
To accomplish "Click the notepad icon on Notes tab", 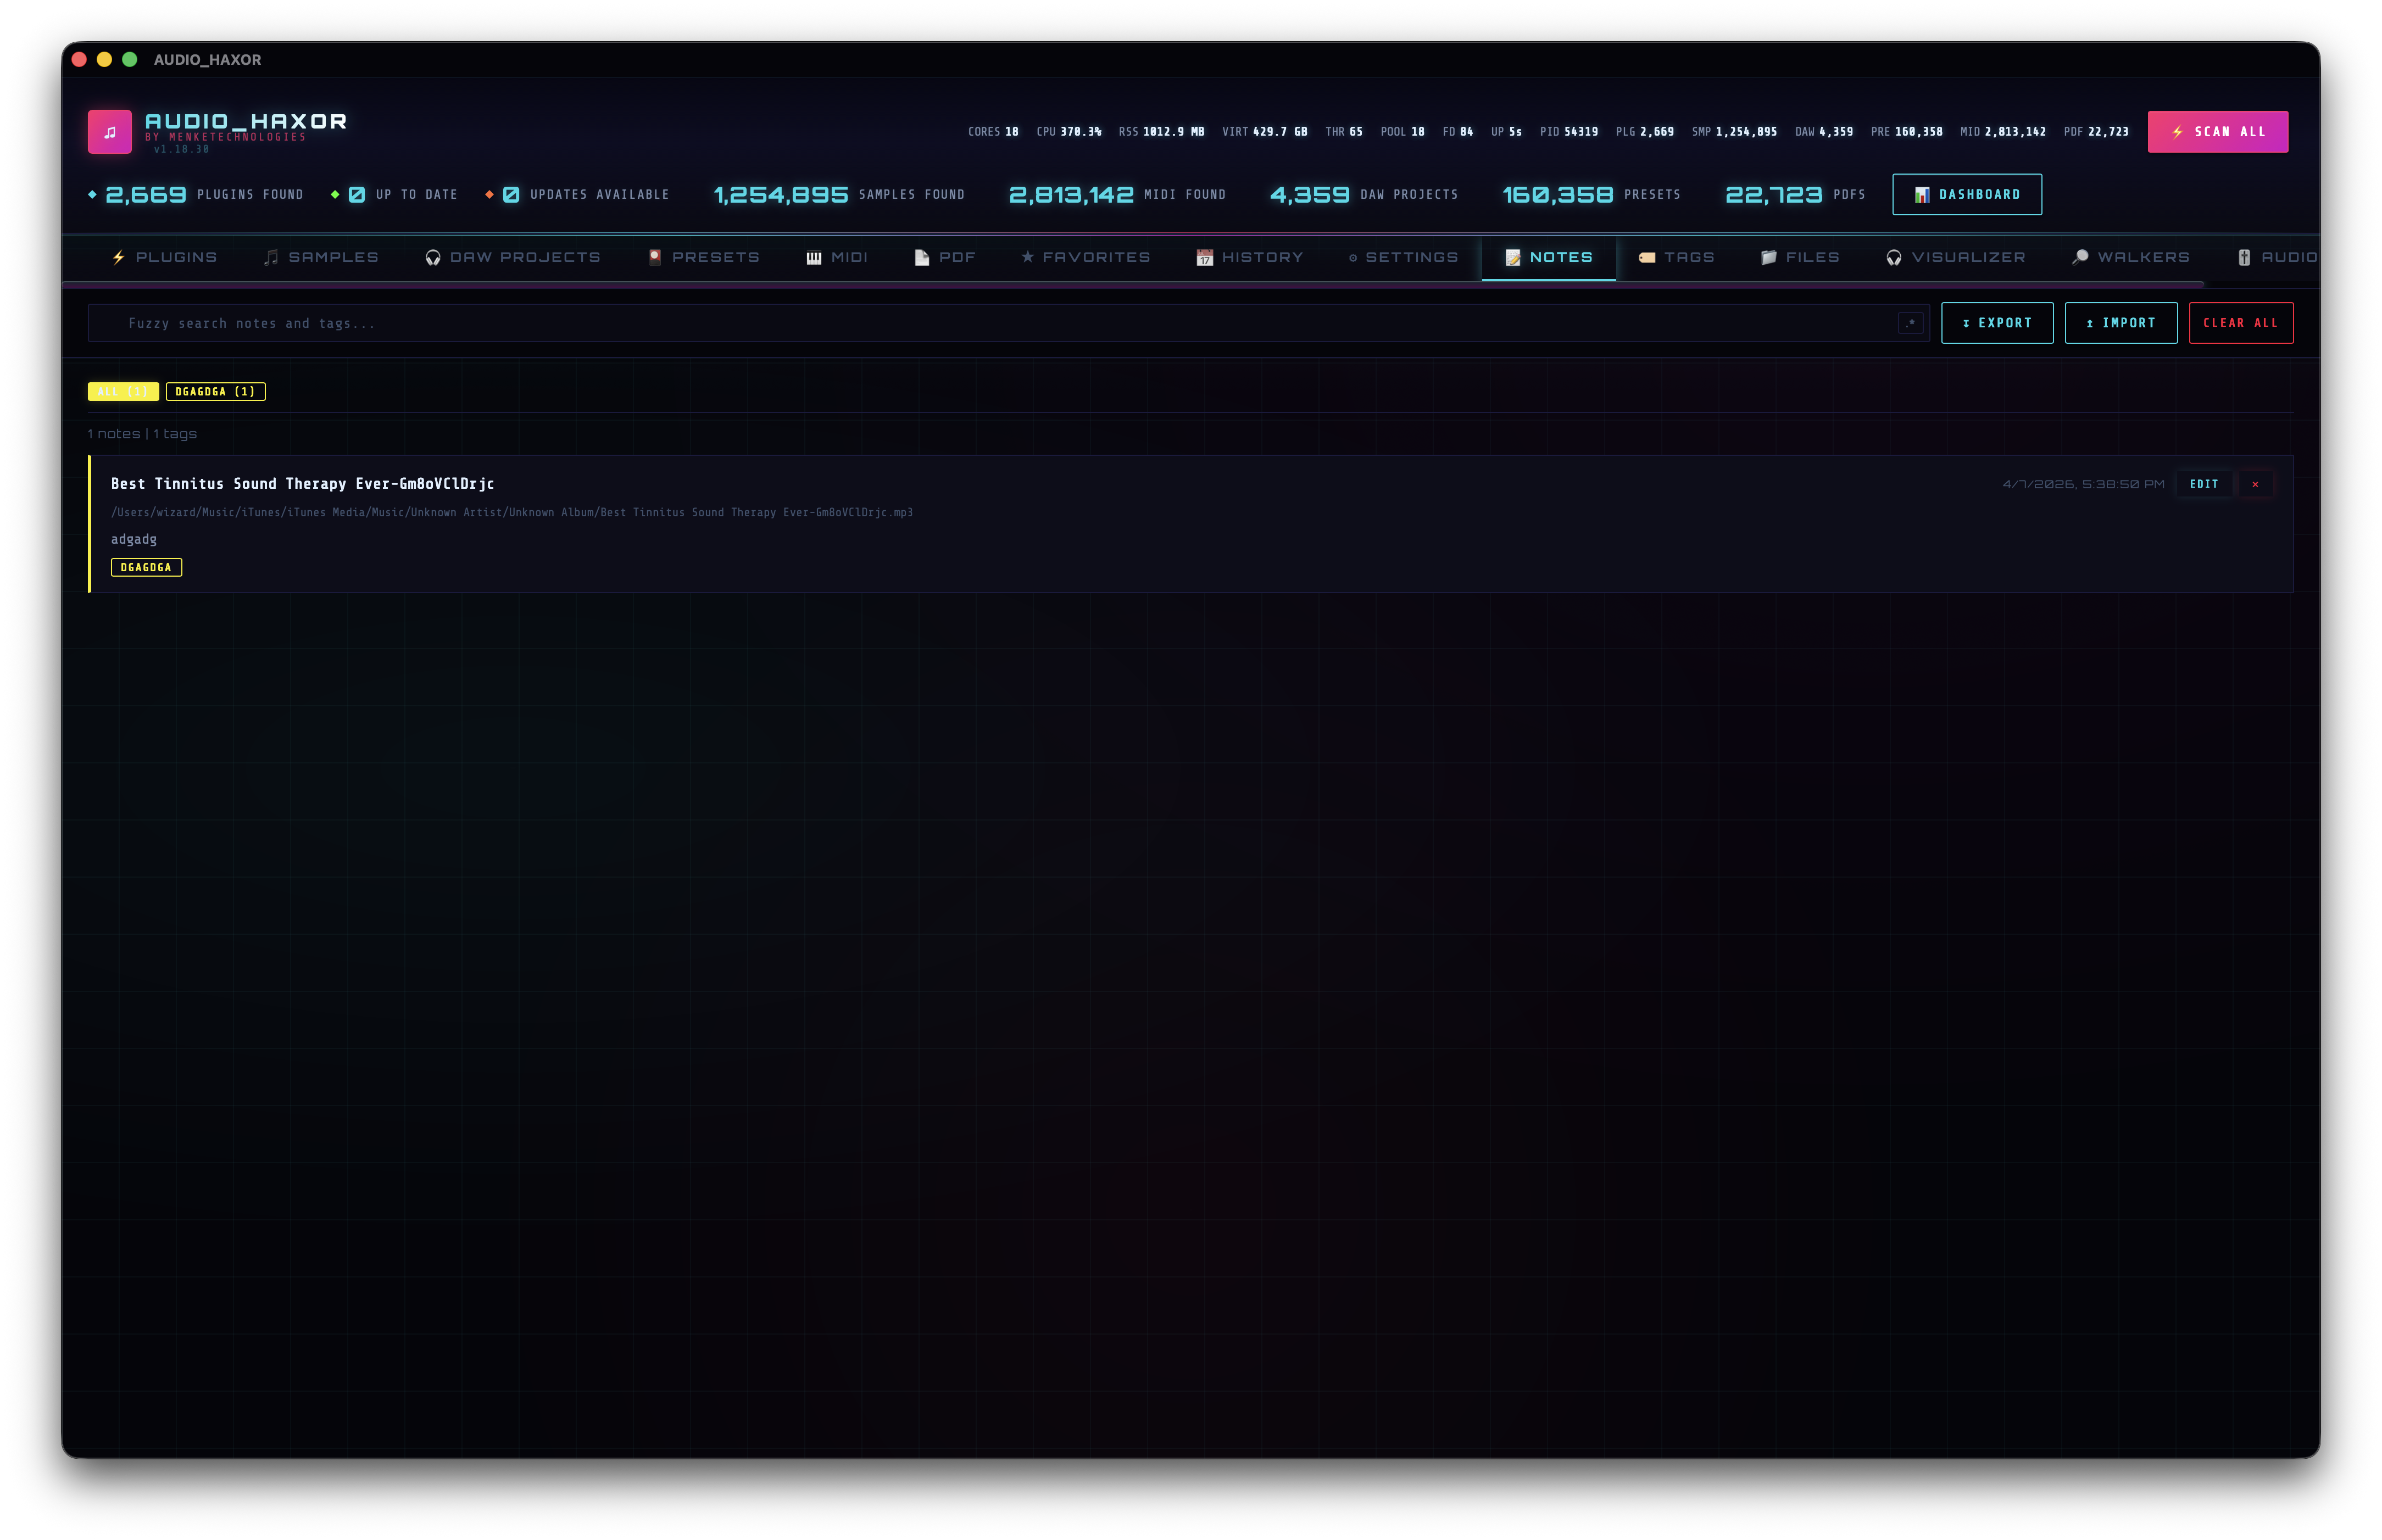I will (x=1513, y=257).
